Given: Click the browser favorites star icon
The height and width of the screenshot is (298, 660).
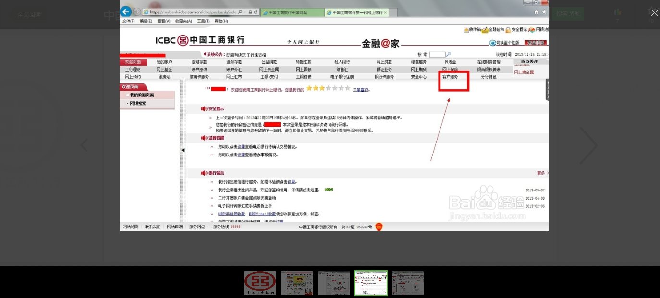Looking at the screenshot, I should click(x=544, y=12).
